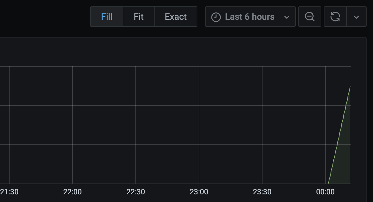
Task: Click the 21:30 time axis label
Action: tap(9, 192)
